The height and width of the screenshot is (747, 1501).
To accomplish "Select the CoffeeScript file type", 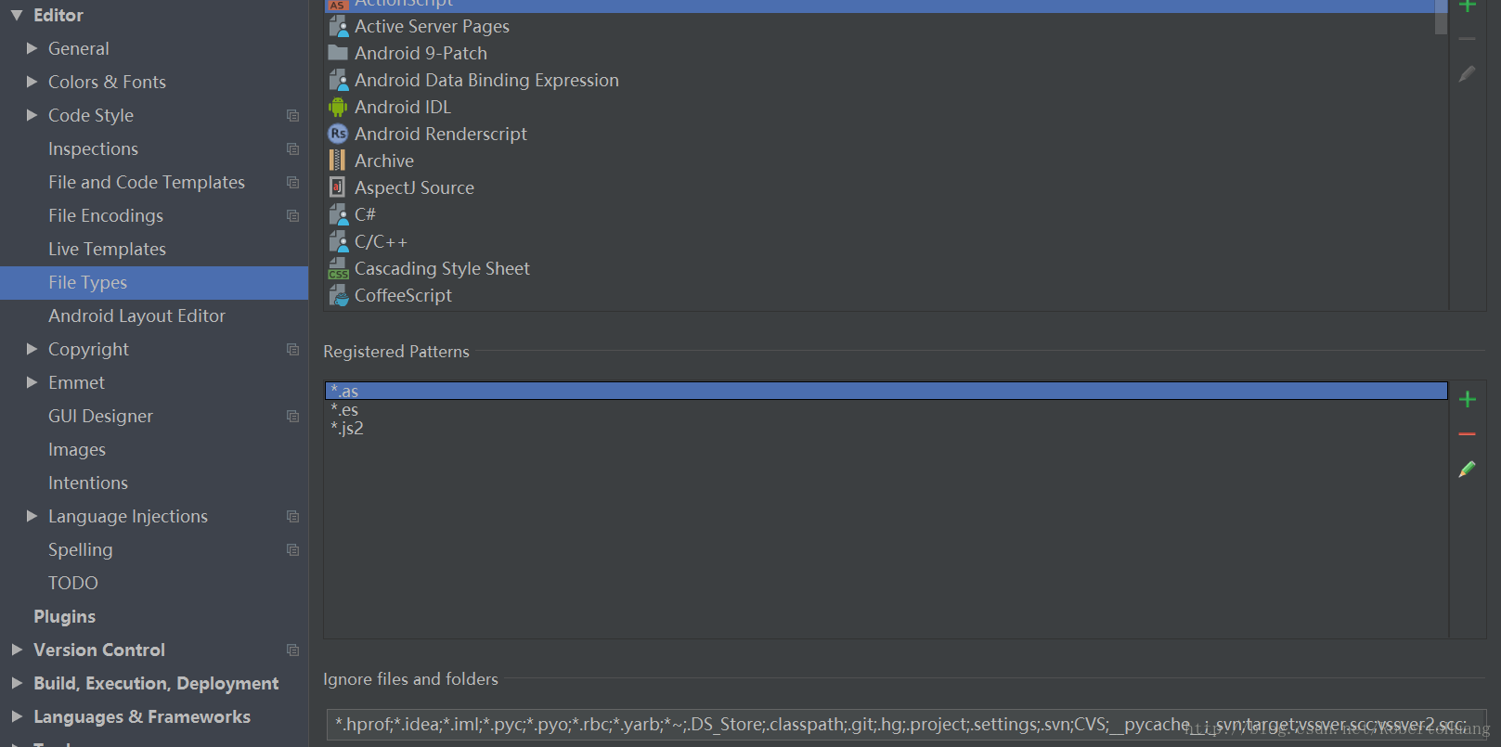I will 403,295.
